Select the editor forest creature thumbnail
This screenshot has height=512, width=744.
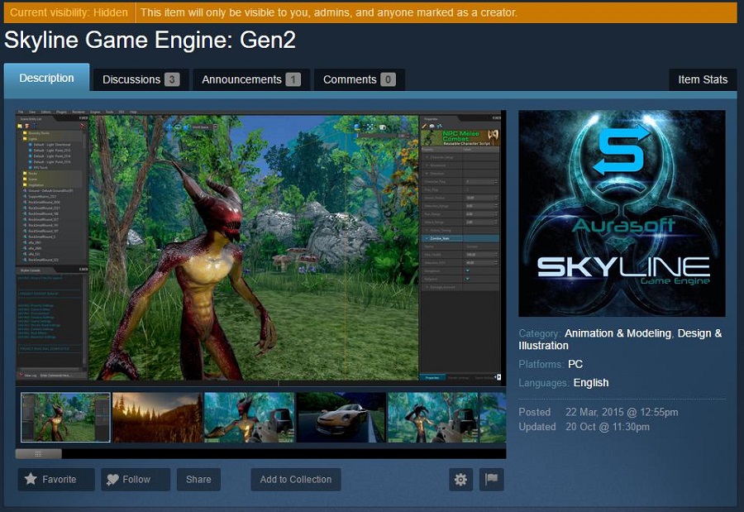[65, 417]
